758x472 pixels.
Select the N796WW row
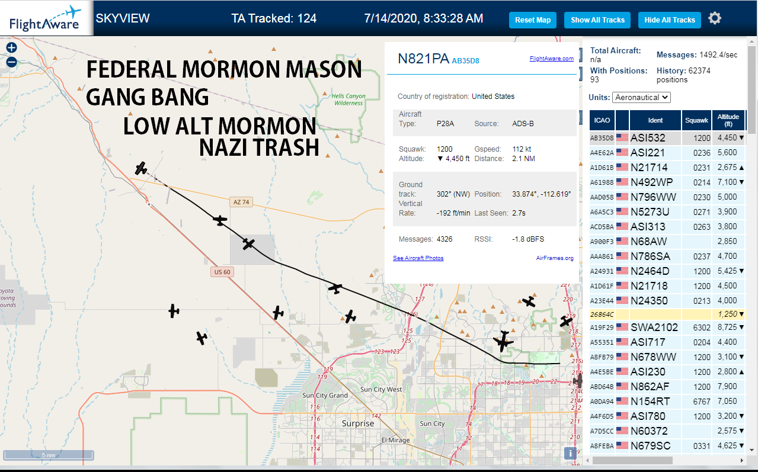click(x=667, y=197)
